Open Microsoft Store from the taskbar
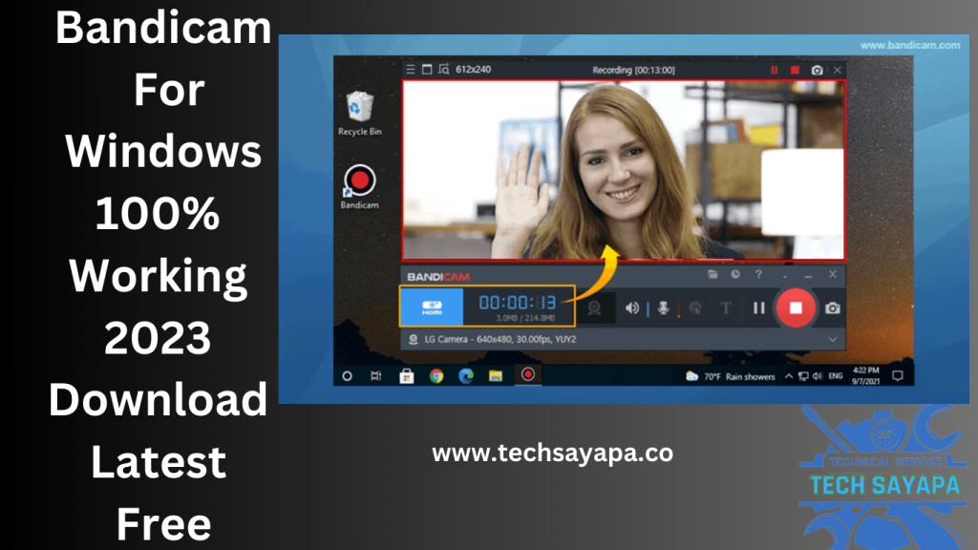Screen dimensions: 978x550 pyautogui.click(x=407, y=376)
